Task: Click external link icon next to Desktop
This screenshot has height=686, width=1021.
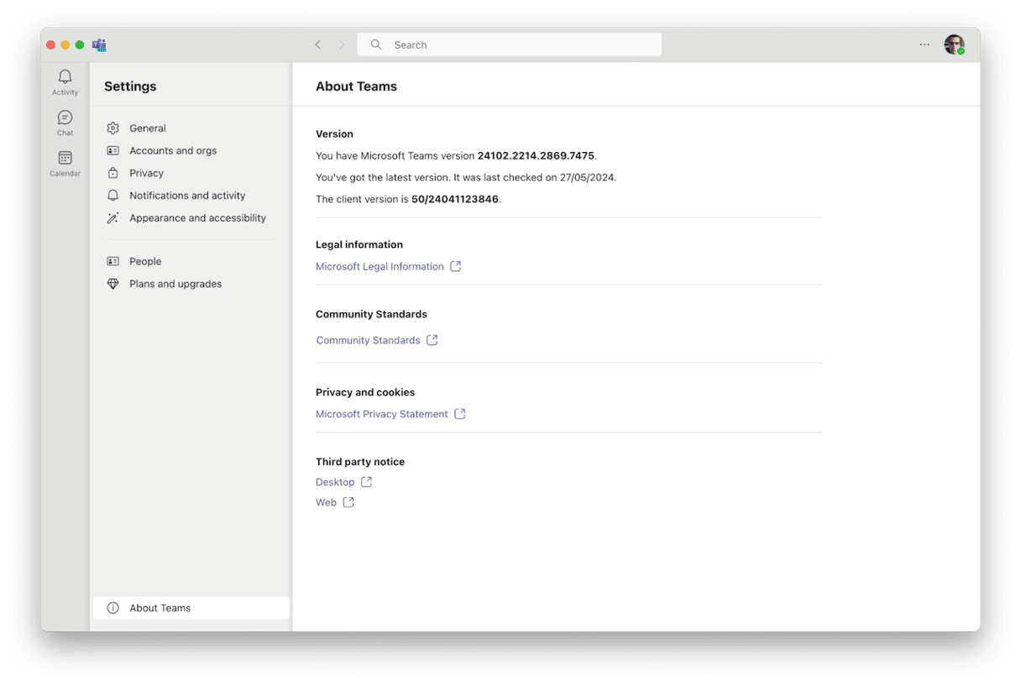Action: (x=367, y=482)
